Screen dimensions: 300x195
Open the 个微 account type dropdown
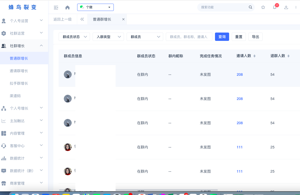95,7
